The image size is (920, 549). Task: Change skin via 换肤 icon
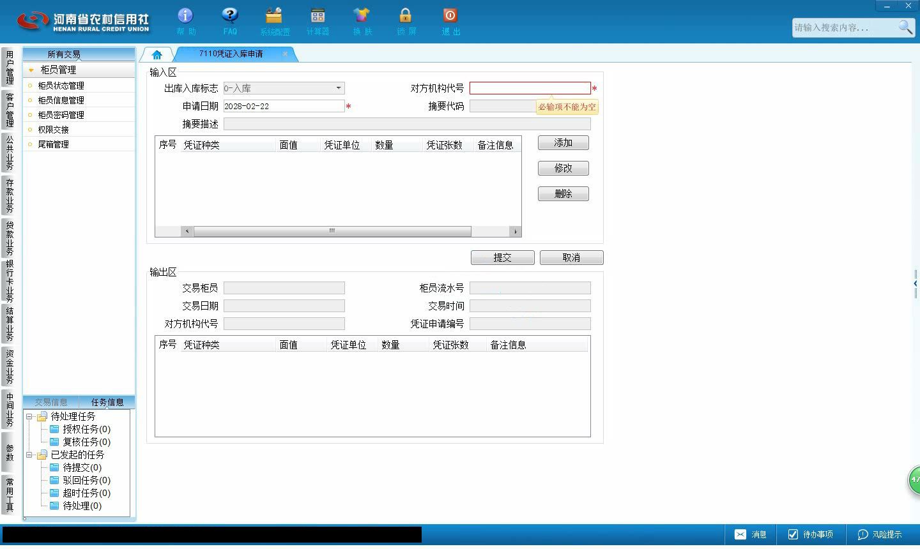[362, 21]
